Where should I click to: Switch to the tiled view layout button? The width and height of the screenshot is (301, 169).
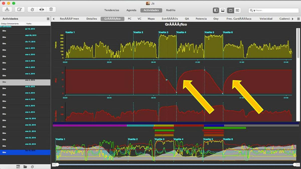[x=237, y=10]
